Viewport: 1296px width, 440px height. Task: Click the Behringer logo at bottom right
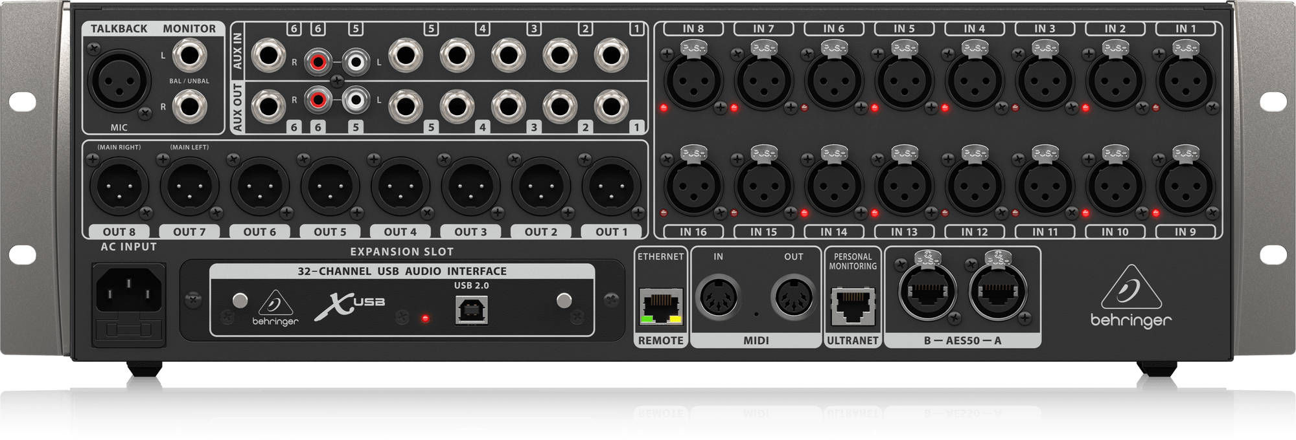[x=1131, y=299]
